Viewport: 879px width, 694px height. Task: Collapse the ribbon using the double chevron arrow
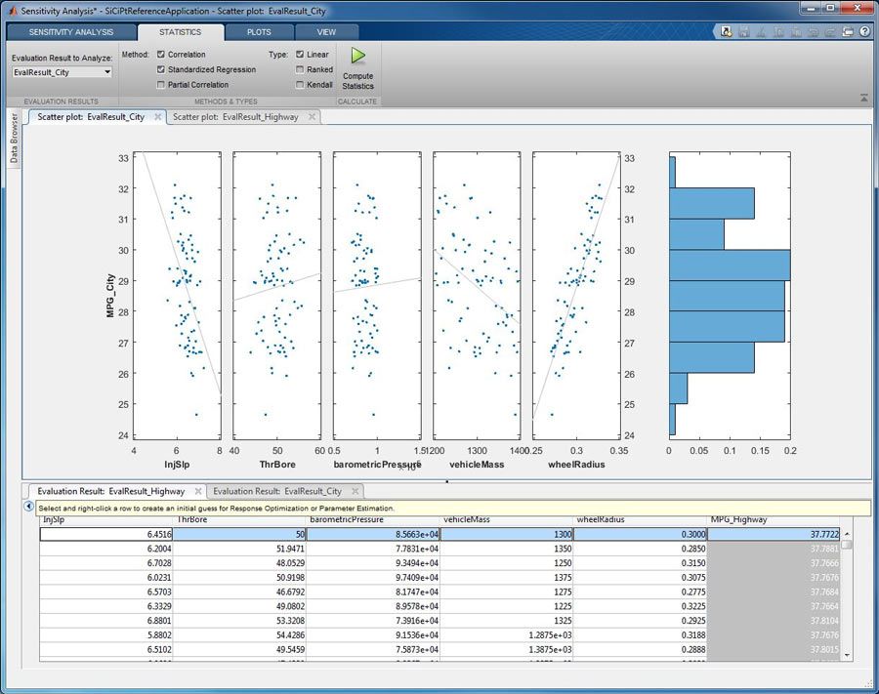[x=863, y=98]
